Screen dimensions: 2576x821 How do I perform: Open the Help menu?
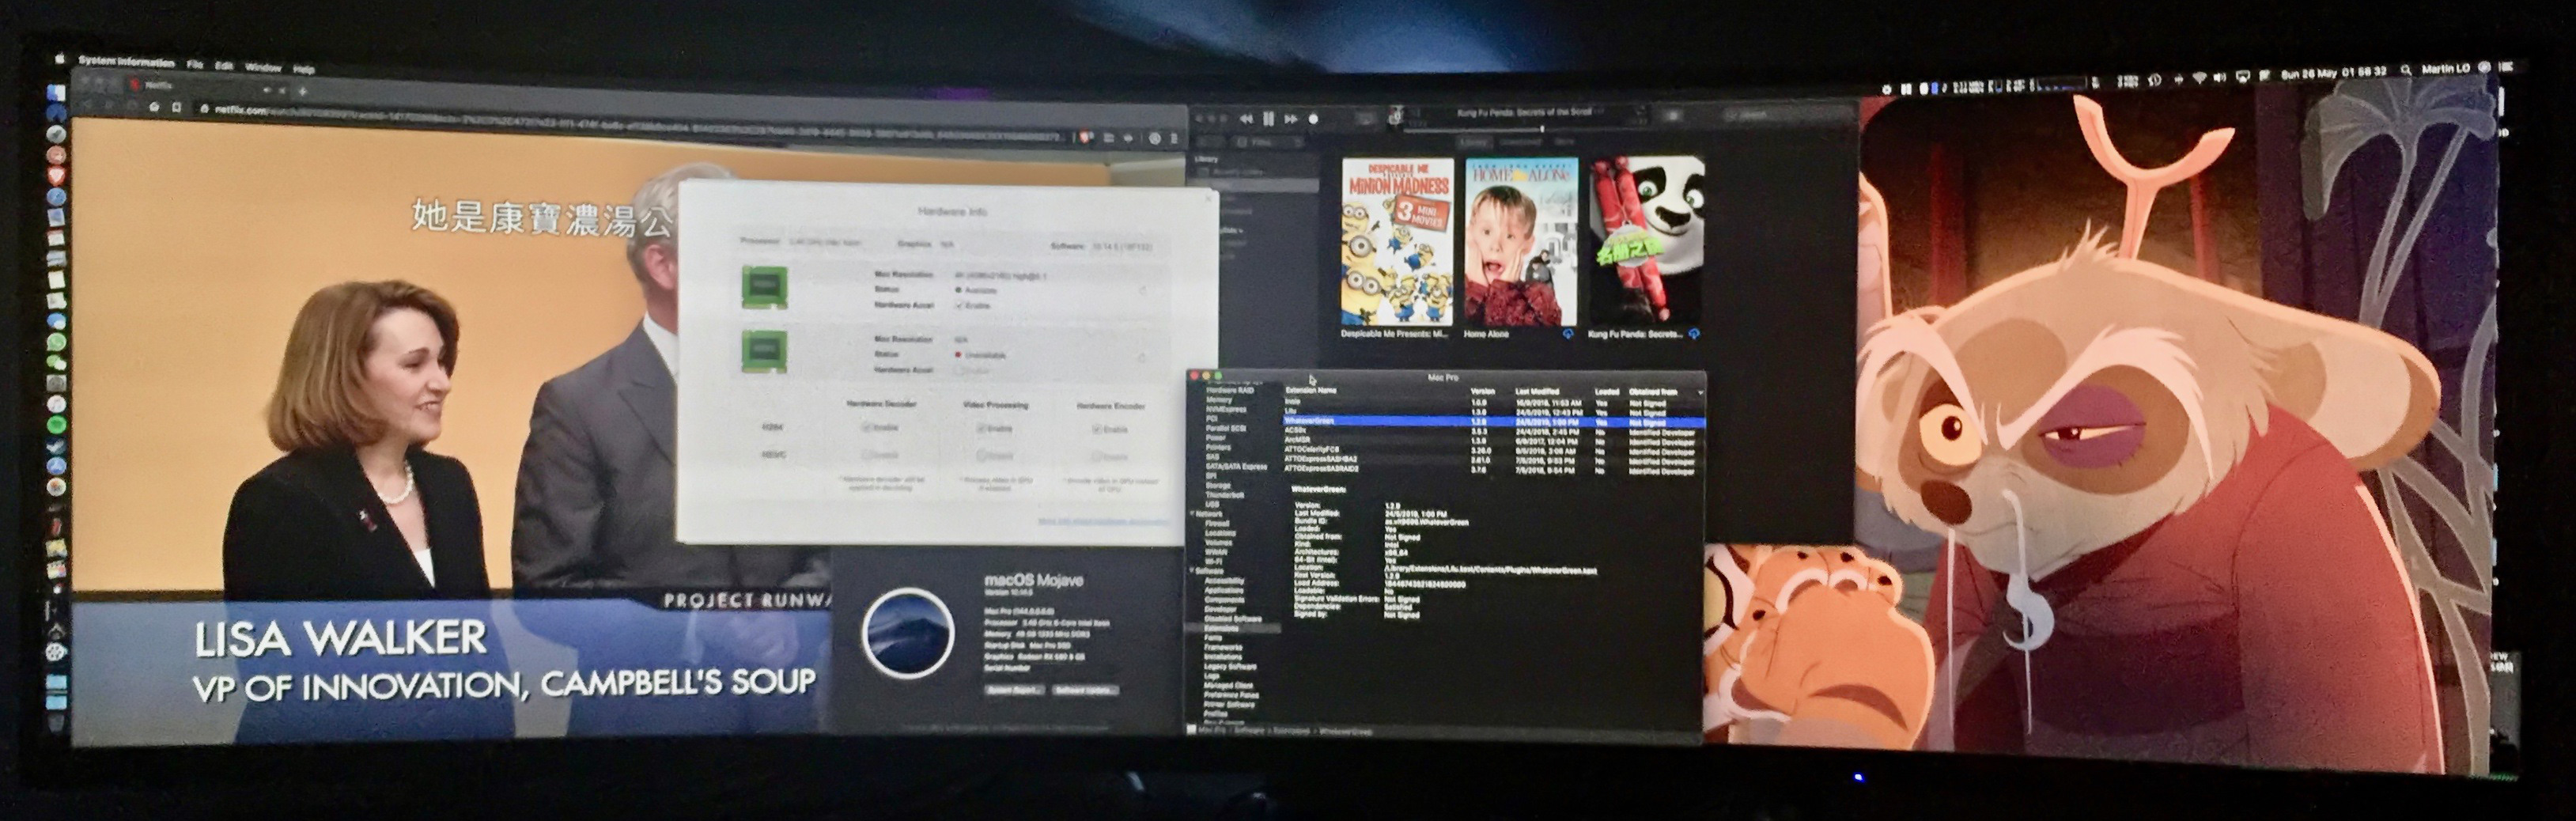[x=304, y=70]
